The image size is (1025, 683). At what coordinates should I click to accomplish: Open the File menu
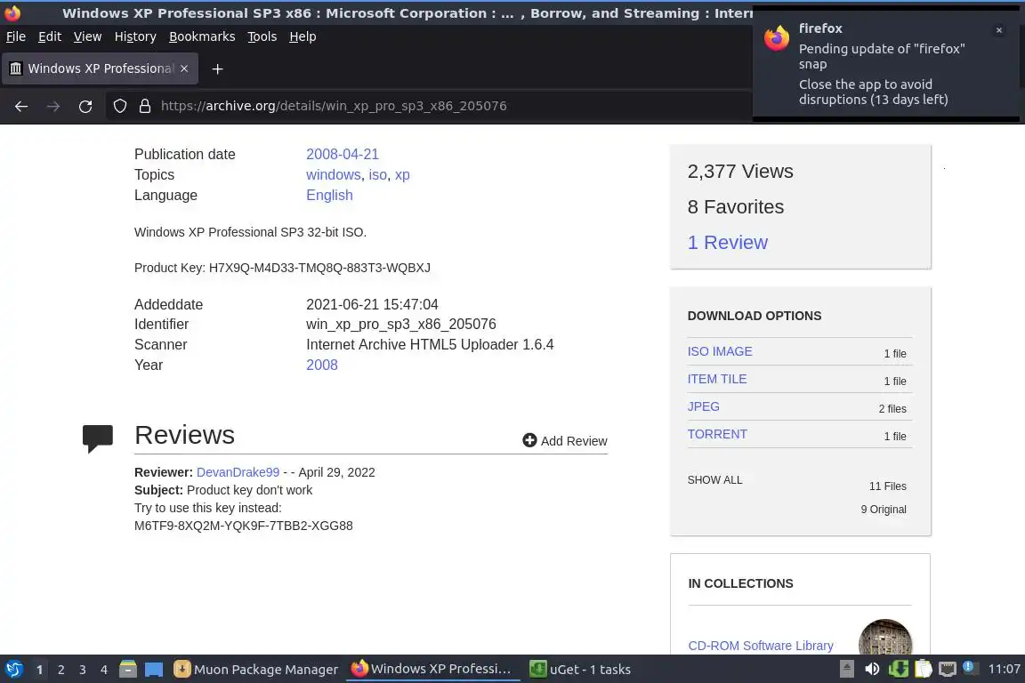point(16,36)
